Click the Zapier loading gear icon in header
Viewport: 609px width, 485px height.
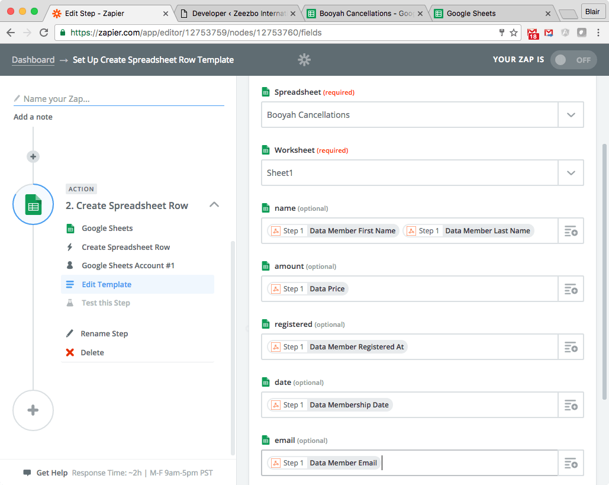(304, 60)
